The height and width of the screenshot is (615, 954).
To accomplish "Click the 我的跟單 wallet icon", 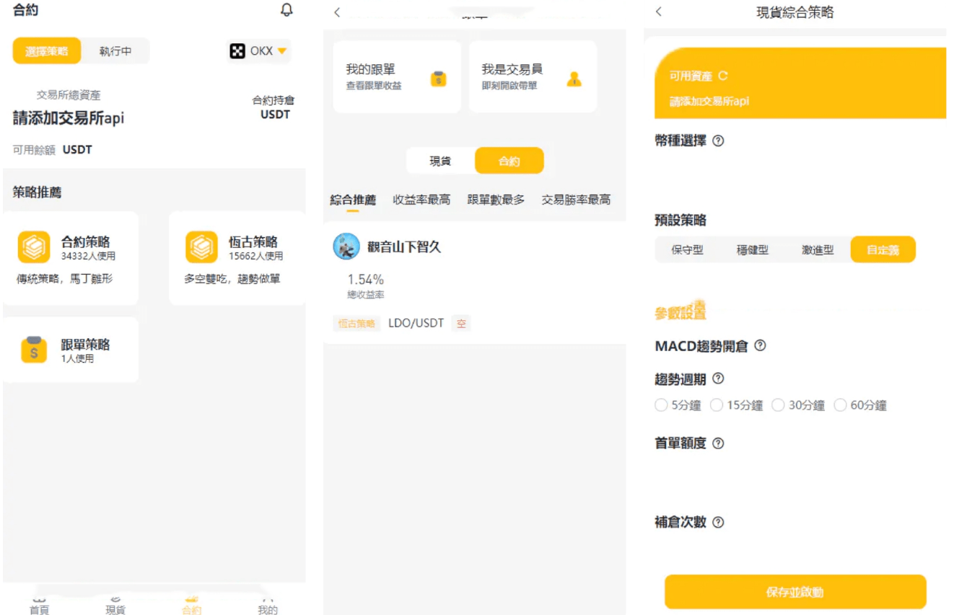I will (438, 79).
